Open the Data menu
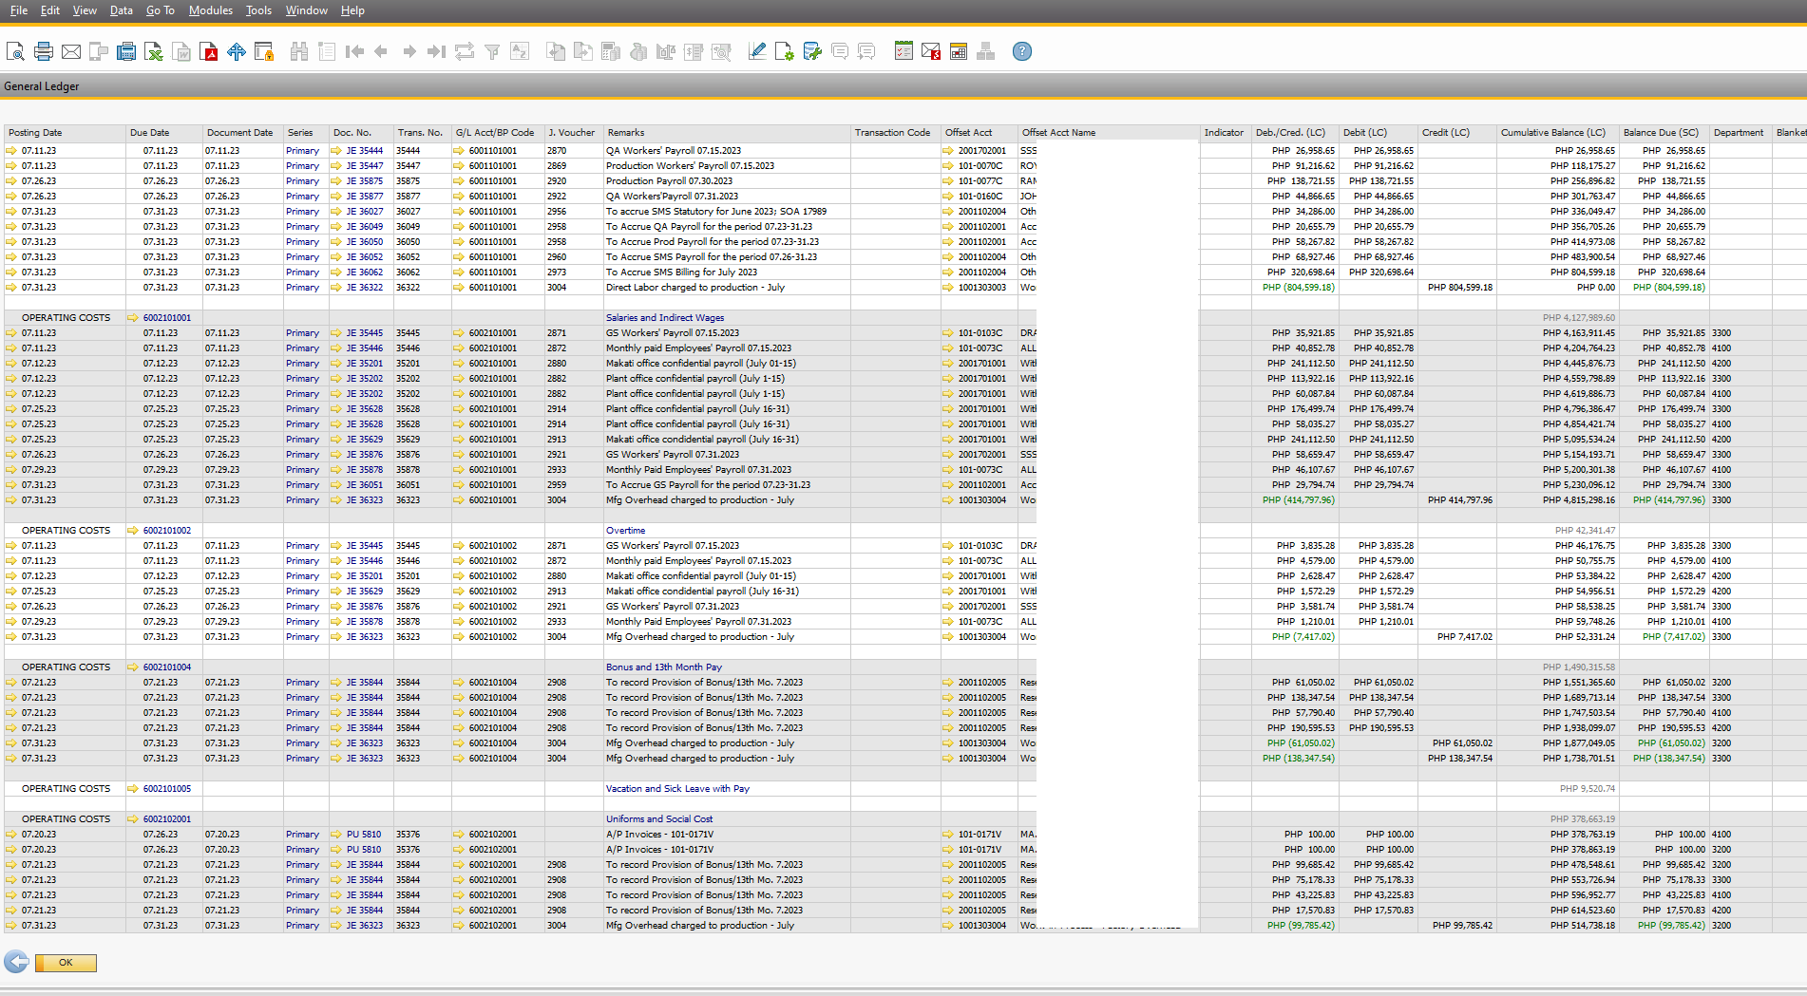The width and height of the screenshot is (1807, 996). pyautogui.click(x=122, y=10)
